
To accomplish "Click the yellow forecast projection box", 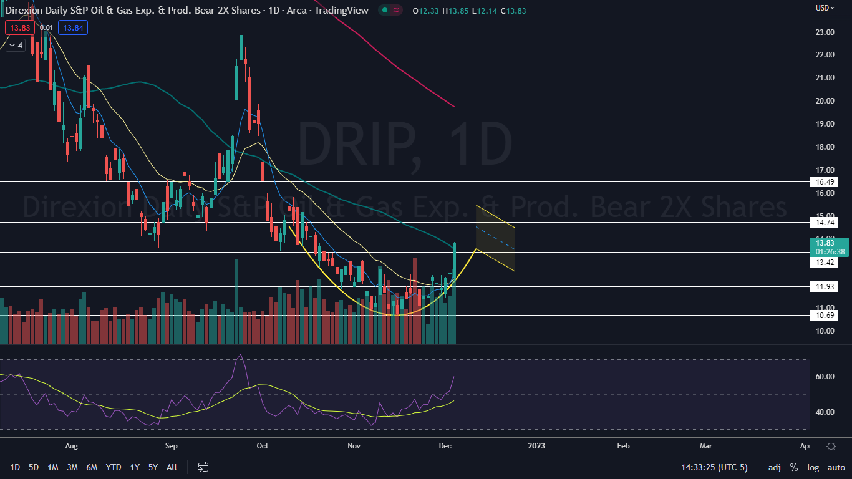I will tap(495, 238).
